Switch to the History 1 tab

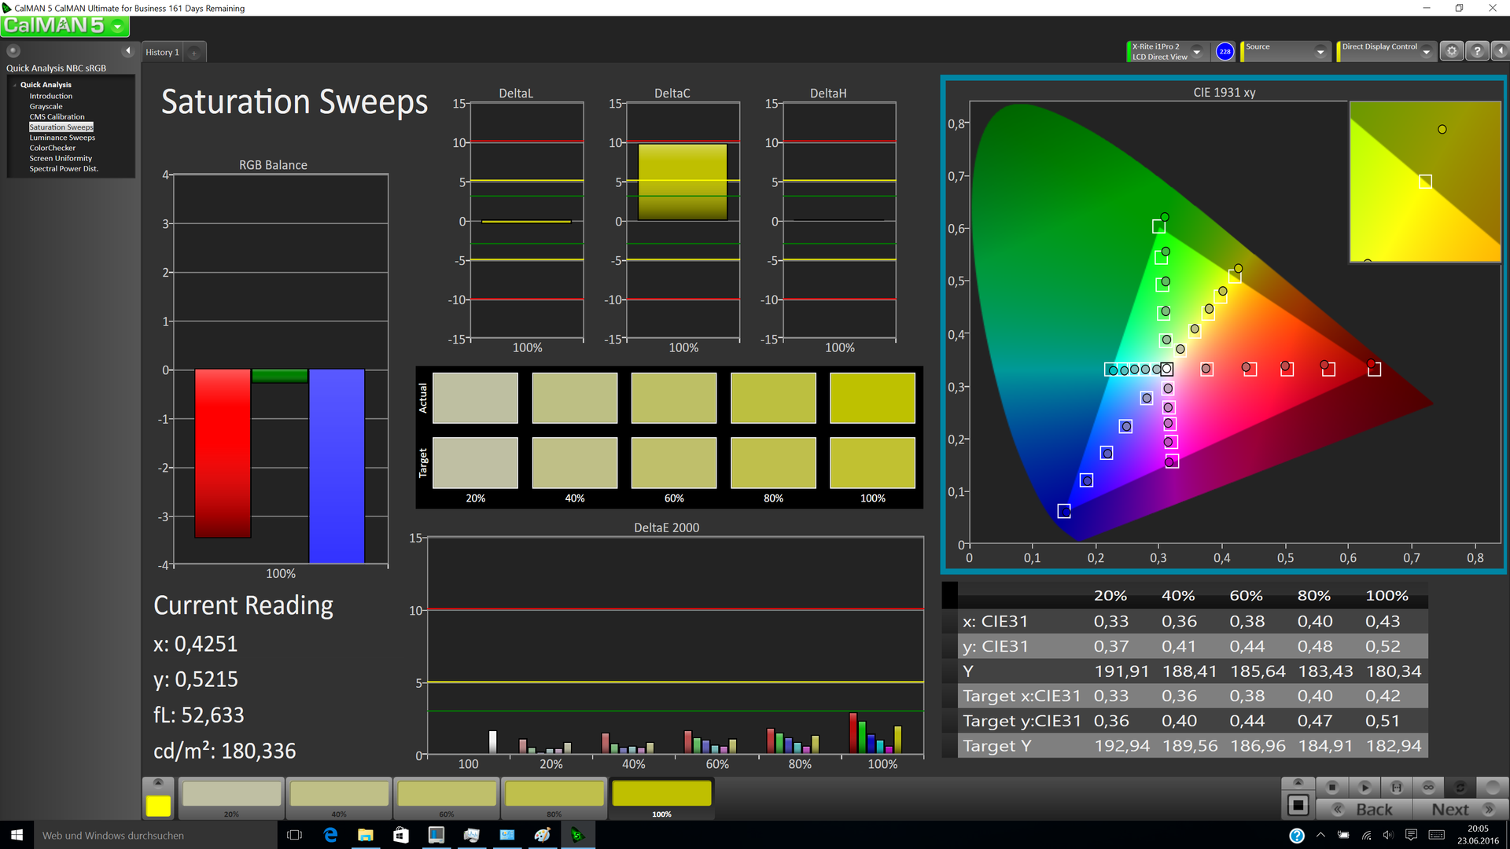[x=162, y=52]
